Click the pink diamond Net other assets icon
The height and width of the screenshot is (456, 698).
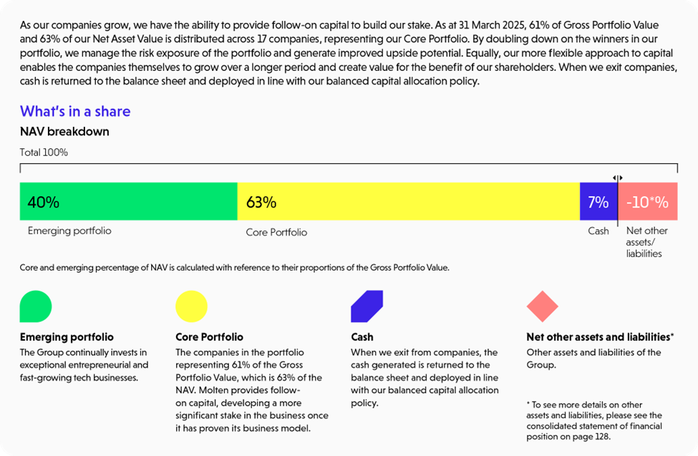click(x=542, y=306)
